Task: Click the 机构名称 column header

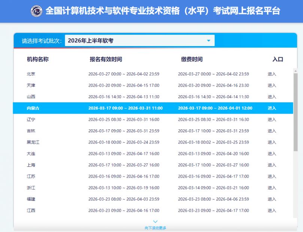Action: pos(39,59)
